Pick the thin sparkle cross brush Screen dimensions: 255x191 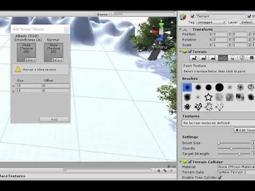click(x=198, y=97)
